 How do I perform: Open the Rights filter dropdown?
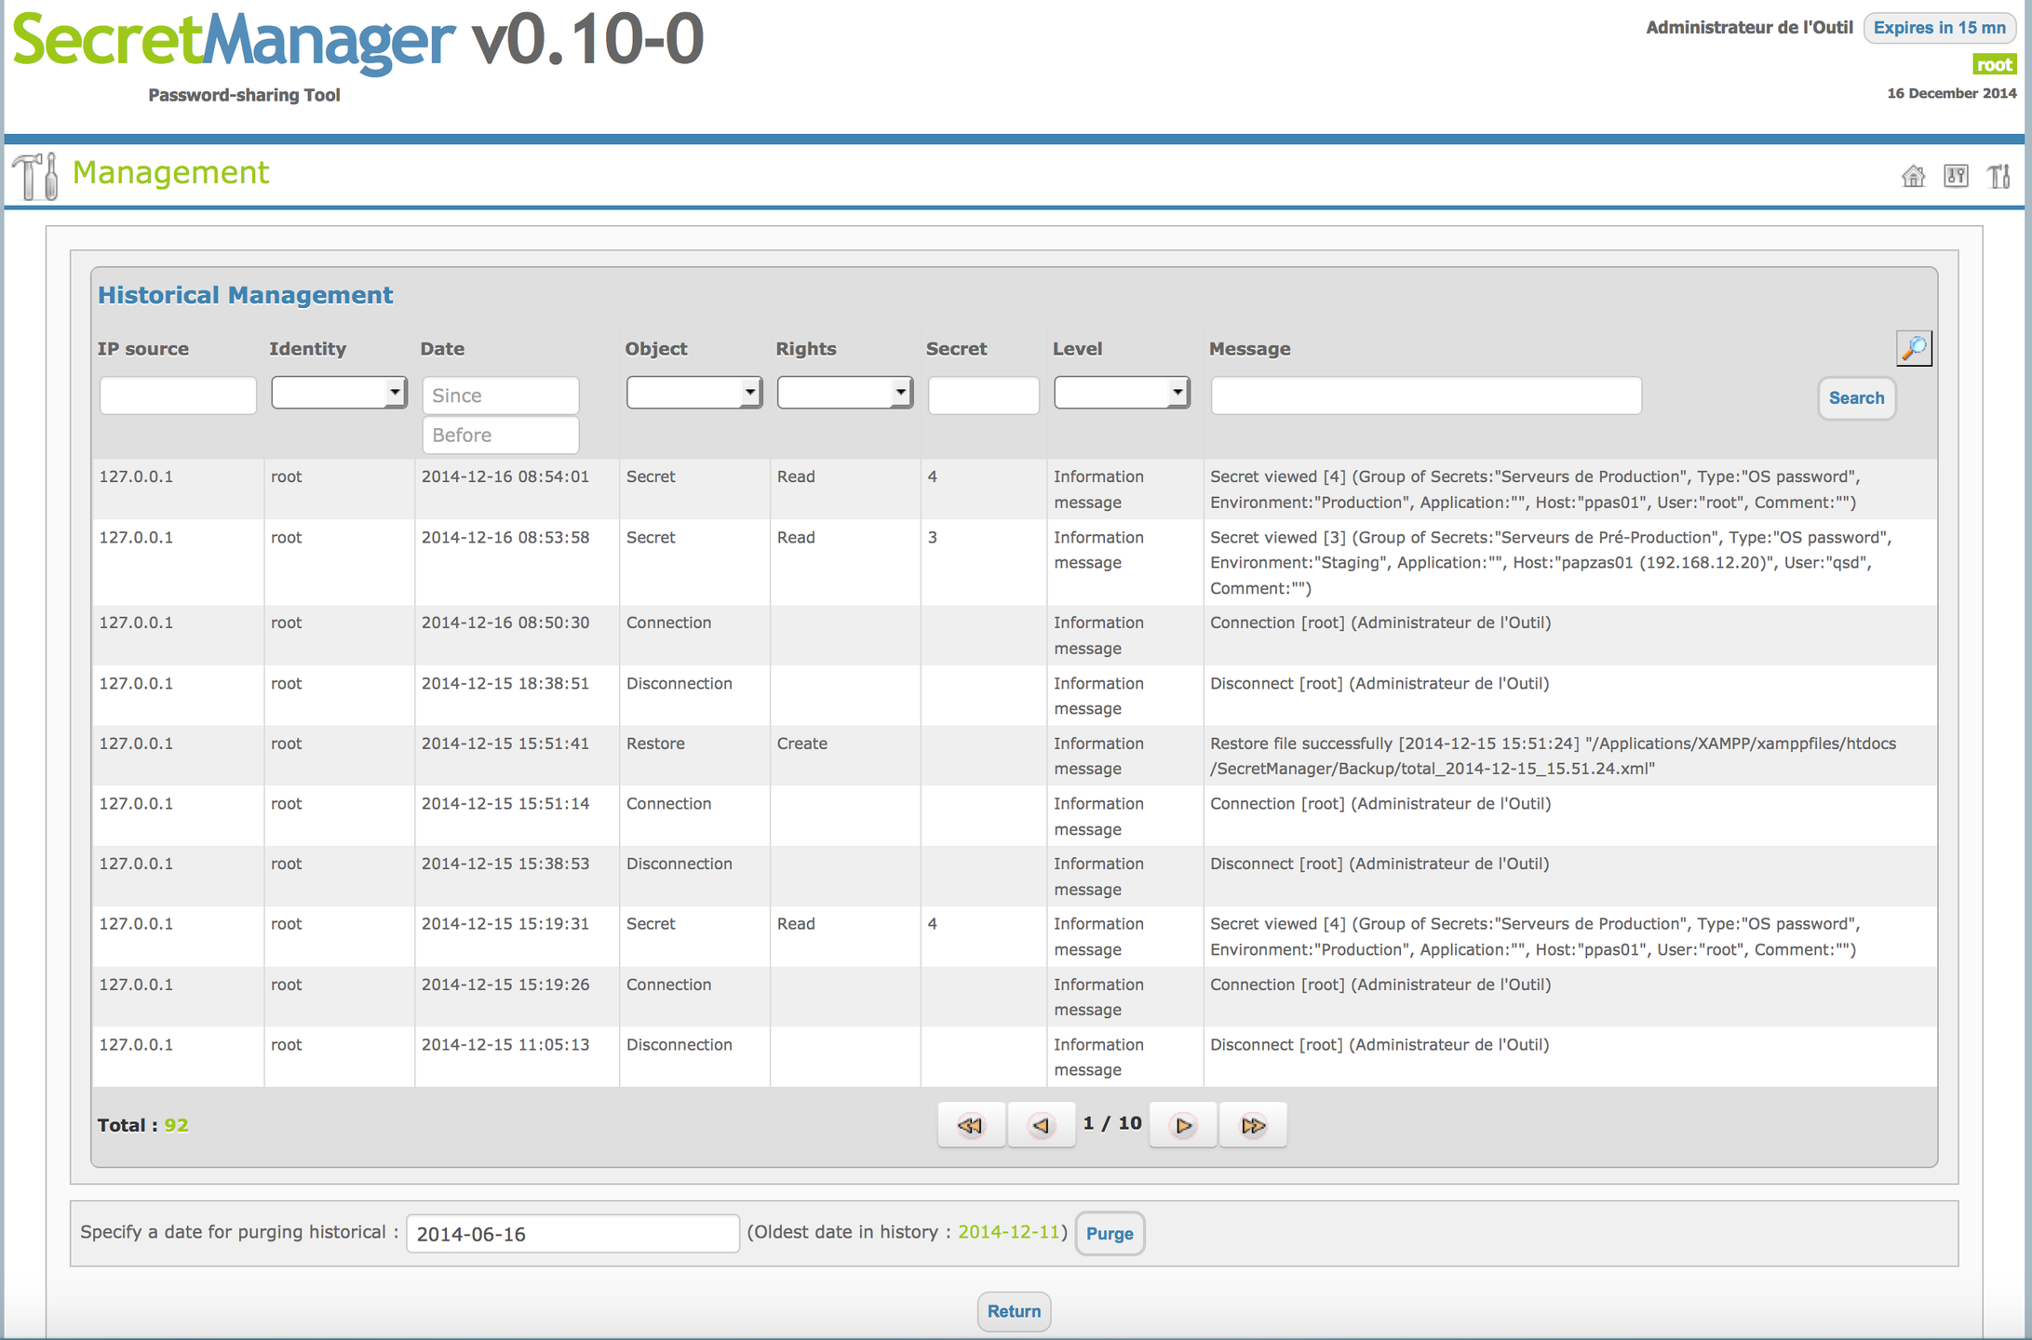tap(844, 393)
